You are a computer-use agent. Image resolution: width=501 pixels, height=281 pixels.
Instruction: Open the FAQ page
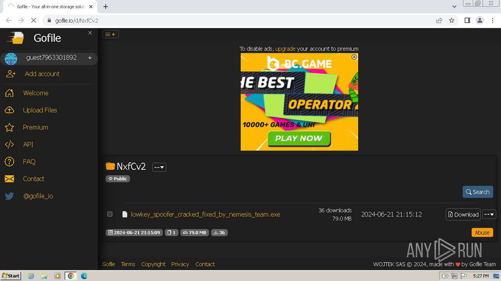point(29,162)
